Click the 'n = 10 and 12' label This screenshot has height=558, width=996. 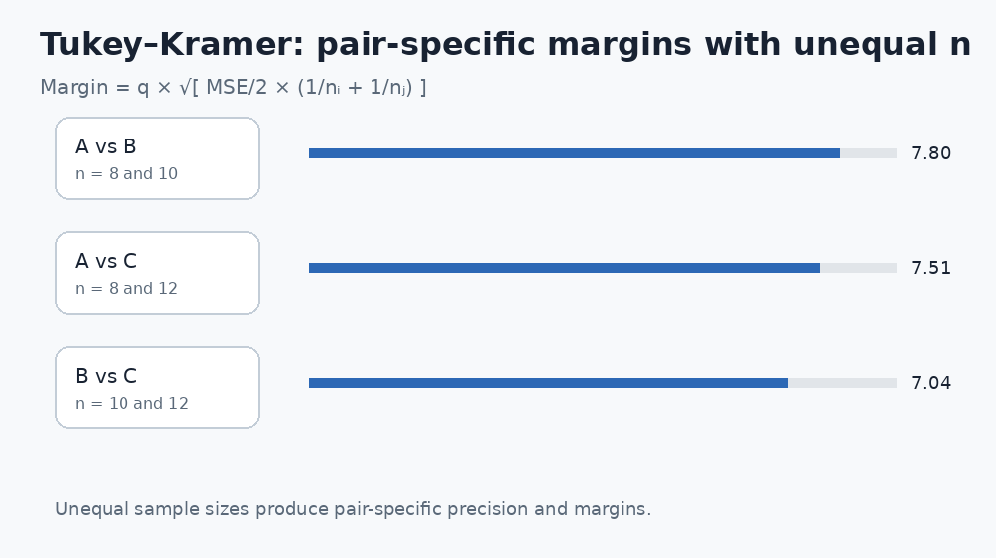[x=132, y=403]
